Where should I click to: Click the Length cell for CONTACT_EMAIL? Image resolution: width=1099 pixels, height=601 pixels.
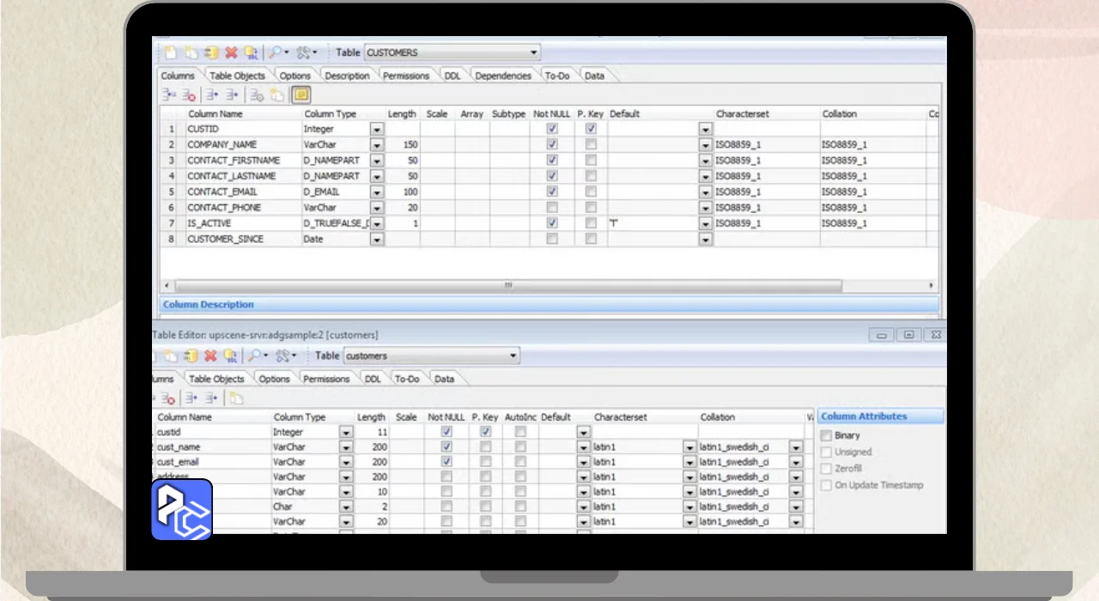pyautogui.click(x=402, y=191)
